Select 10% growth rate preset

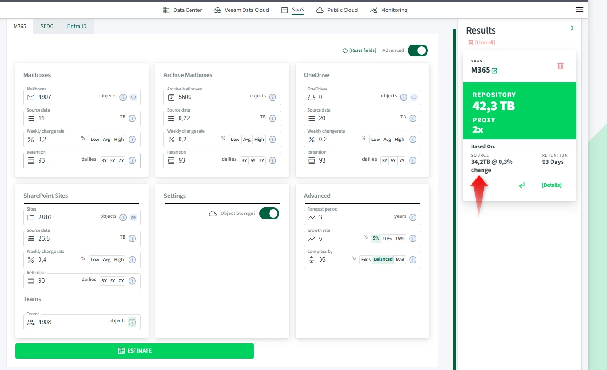coord(387,239)
